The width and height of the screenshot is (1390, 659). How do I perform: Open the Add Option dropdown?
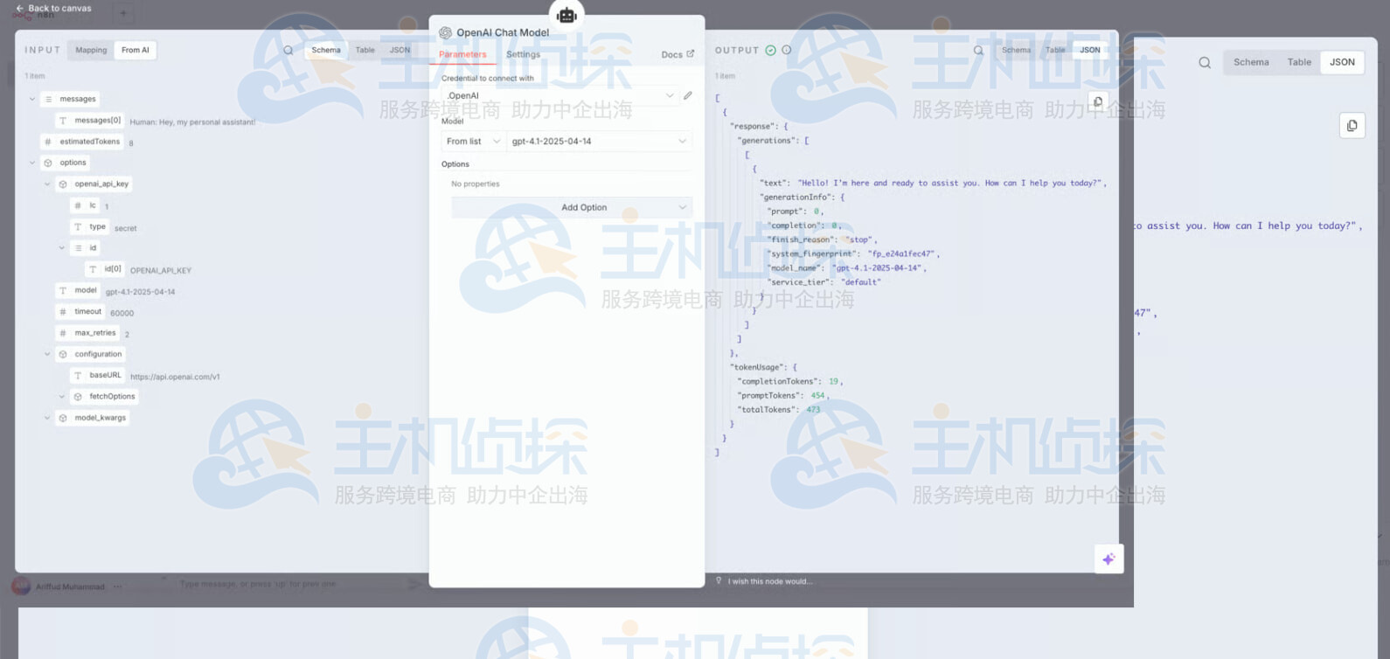(572, 207)
